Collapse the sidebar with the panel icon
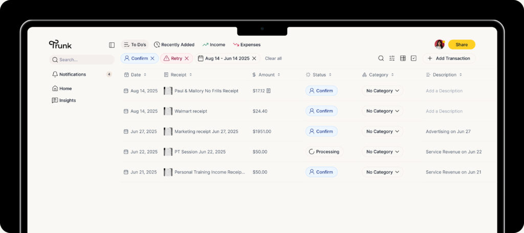524x233 pixels. [x=112, y=45]
